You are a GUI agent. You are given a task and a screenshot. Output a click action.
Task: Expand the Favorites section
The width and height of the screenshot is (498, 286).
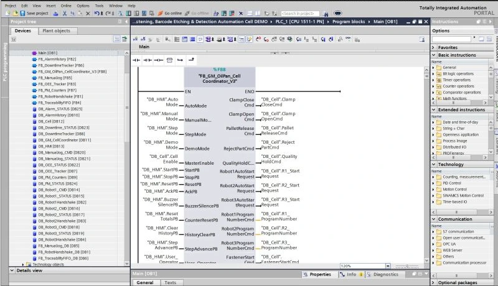(433, 47)
